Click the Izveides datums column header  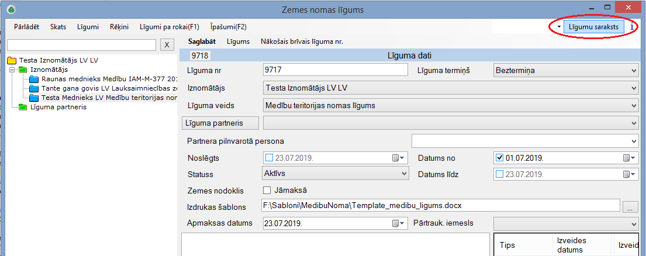click(582, 245)
